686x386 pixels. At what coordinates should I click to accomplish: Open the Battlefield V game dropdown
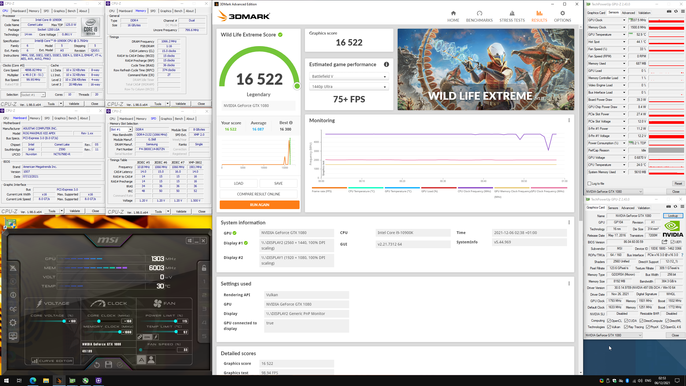(349, 76)
